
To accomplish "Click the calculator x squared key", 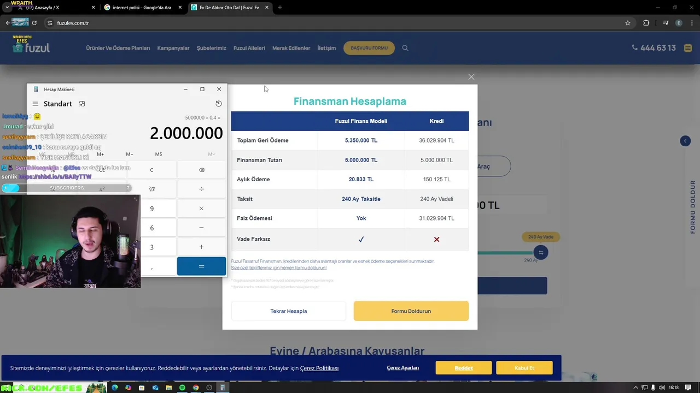I will tap(102, 189).
